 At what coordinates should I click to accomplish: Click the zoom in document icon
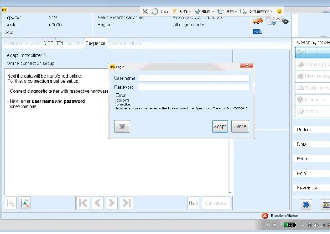click(x=25, y=203)
